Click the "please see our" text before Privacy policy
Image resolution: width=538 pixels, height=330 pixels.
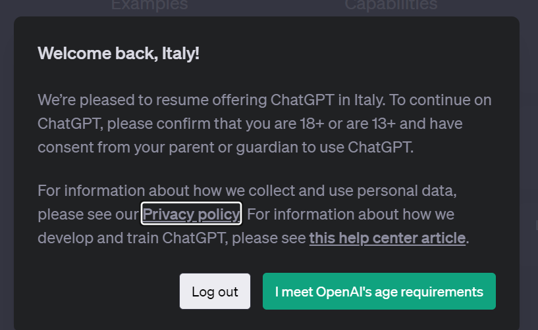88,214
